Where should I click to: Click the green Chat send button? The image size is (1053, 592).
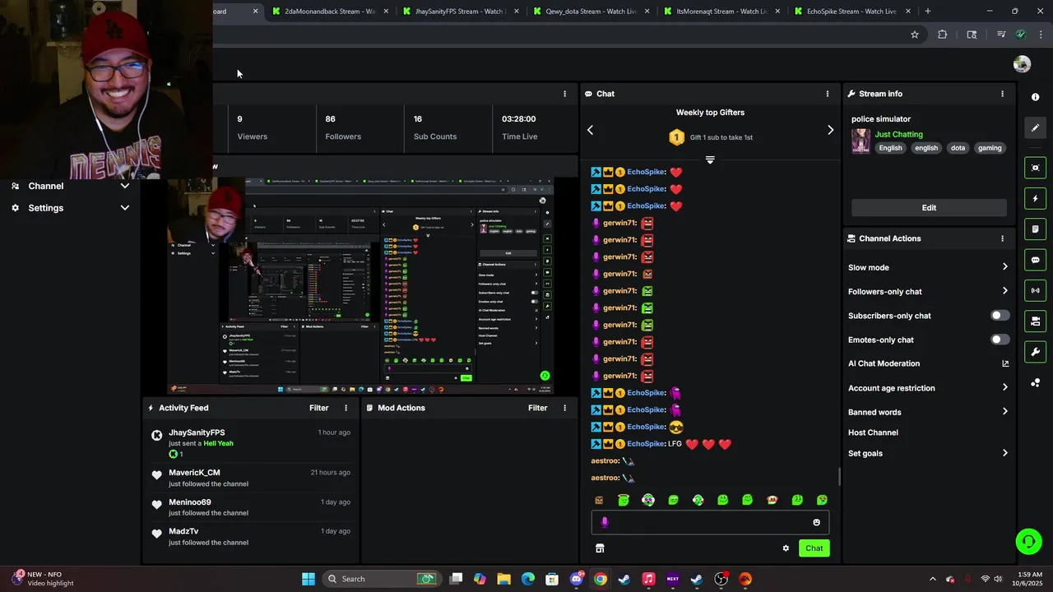click(x=814, y=548)
